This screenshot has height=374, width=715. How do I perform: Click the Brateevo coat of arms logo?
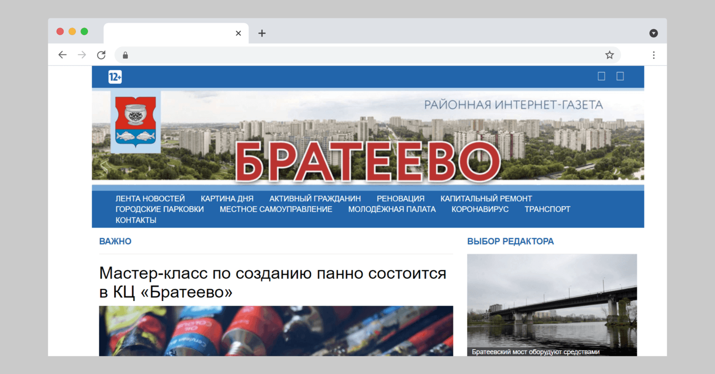click(136, 122)
